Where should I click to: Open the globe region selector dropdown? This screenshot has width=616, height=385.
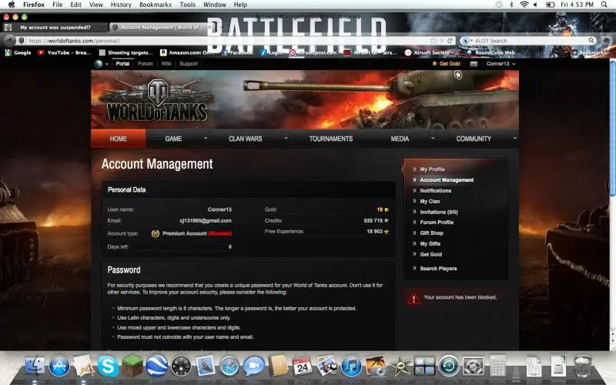pos(102,64)
